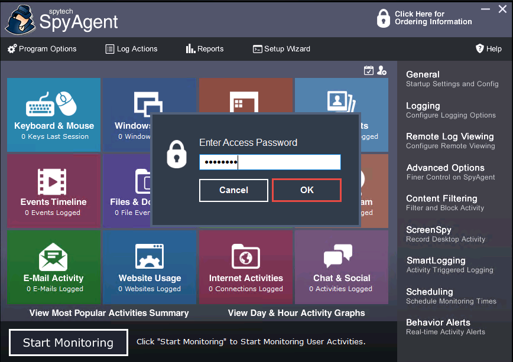513x362 pixels.
Task: Click the Program Options gear icon
Action: (12, 49)
